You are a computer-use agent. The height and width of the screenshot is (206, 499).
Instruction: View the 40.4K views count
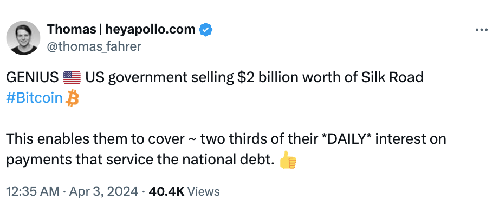tap(166, 192)
